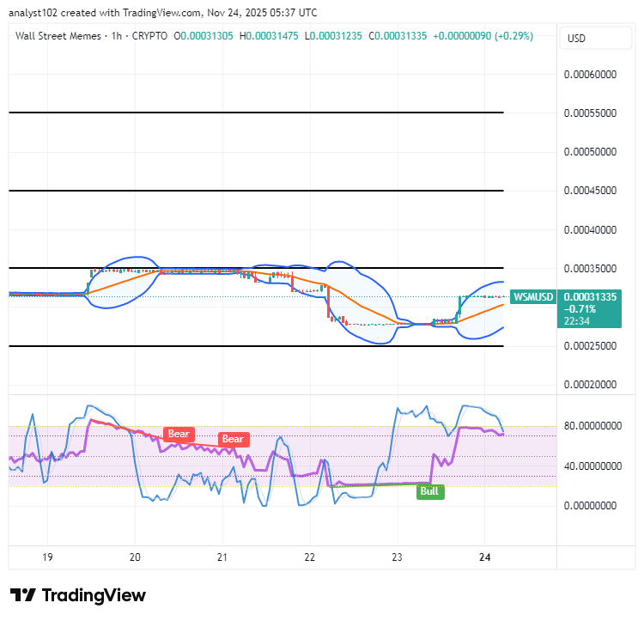Click date 20 on the time axis
This screenshot has width=644, height=621.
tap(135, 557)
